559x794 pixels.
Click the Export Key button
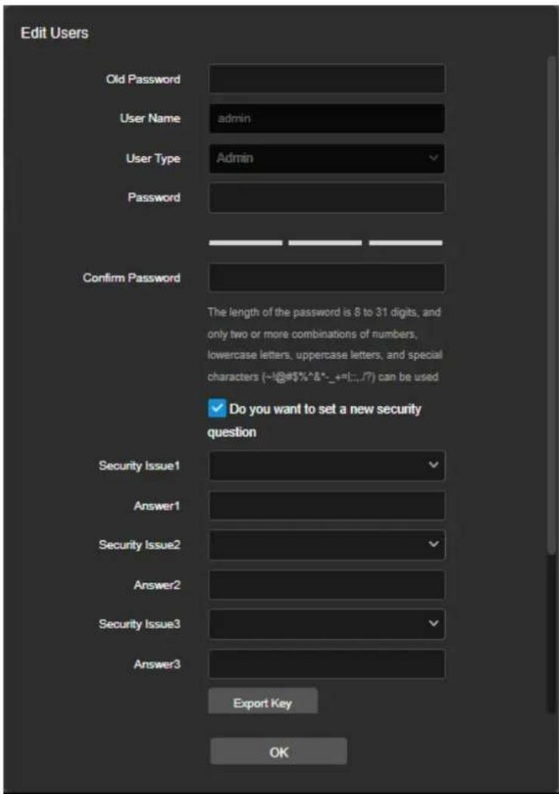coord(263,701)
